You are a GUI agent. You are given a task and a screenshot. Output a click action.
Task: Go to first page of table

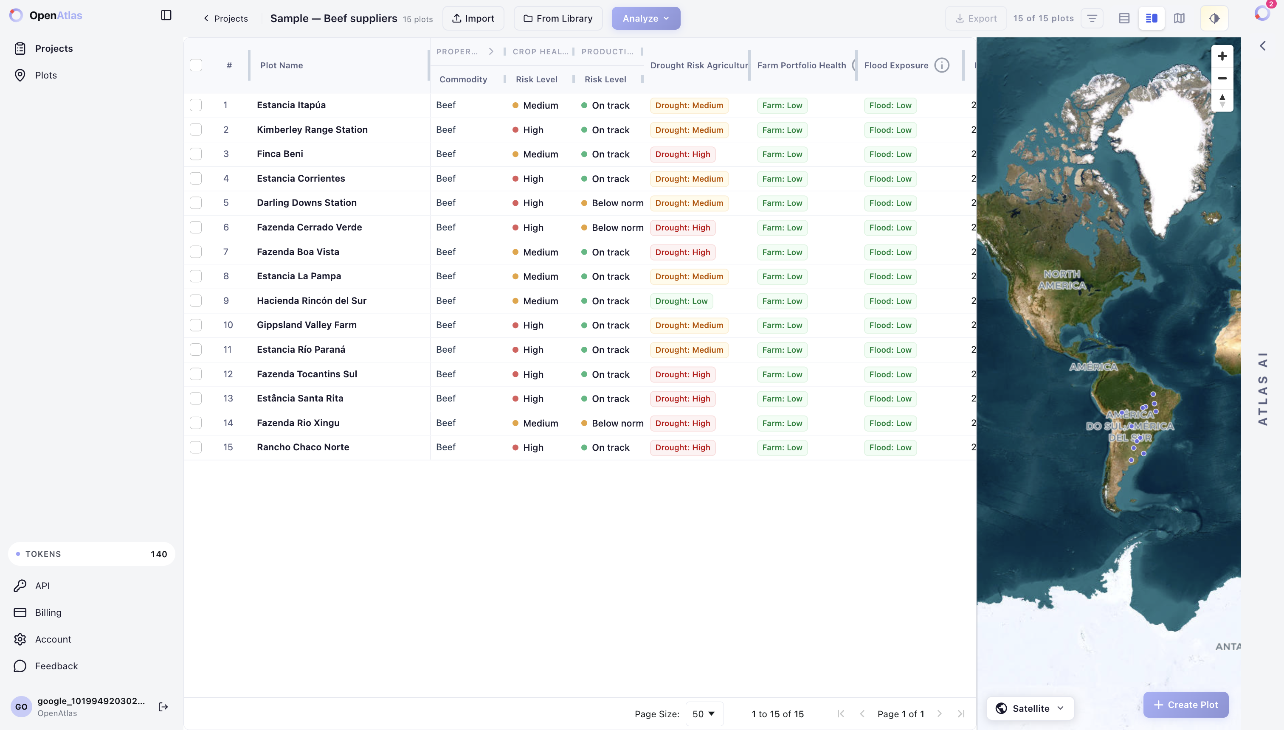tap(841, 714)
